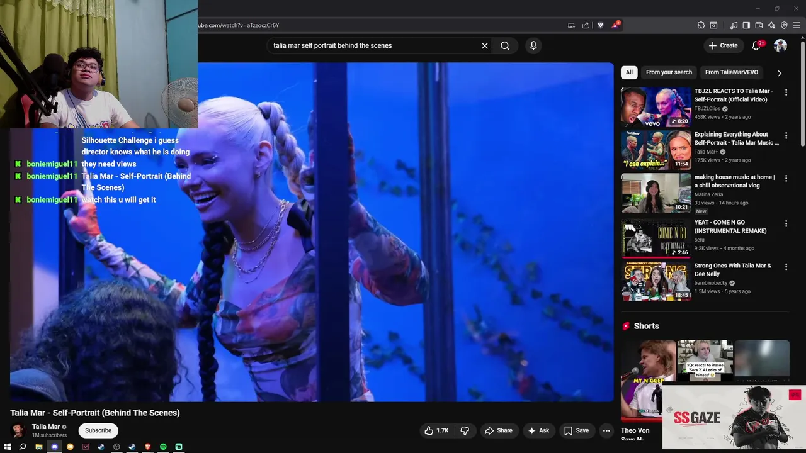
Task: Open Talia Mar channel avatar
Action: pos(18,430)
